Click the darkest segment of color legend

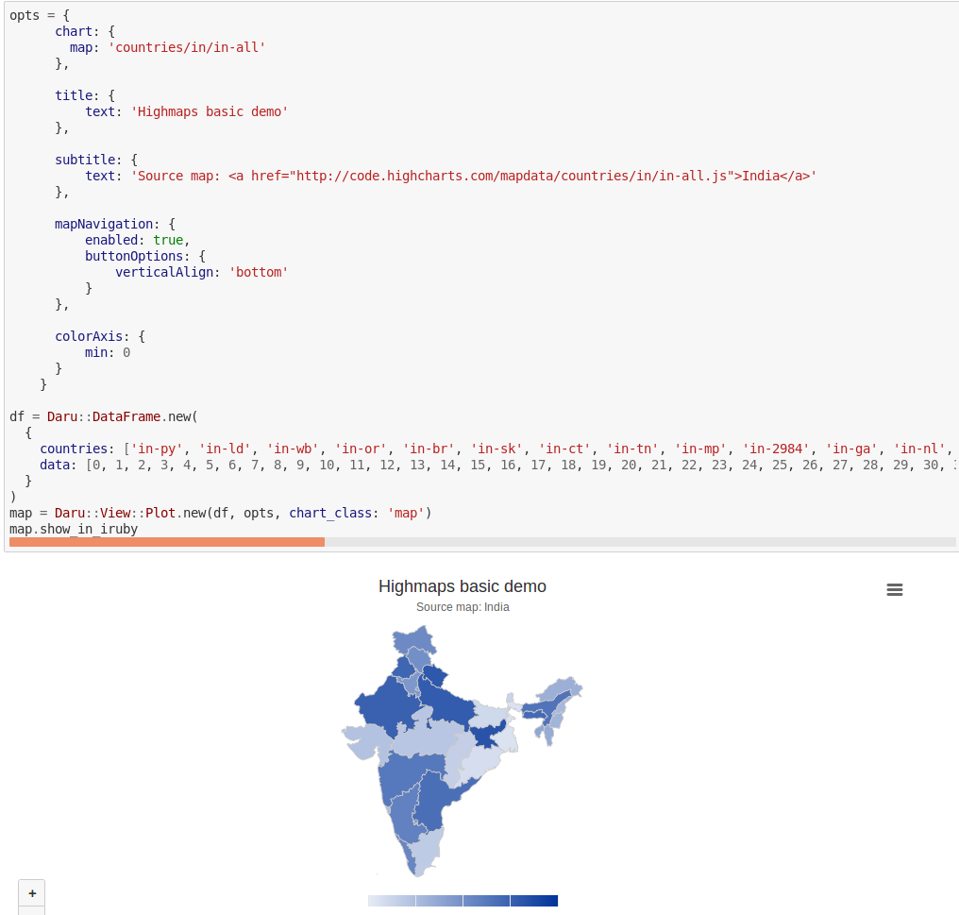(x=534, y=900)
